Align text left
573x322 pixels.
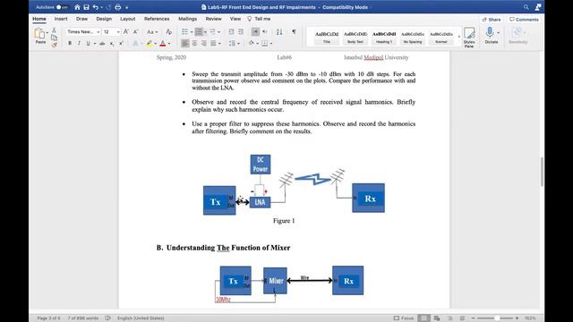pyautogui.click(x=185, y=44)
